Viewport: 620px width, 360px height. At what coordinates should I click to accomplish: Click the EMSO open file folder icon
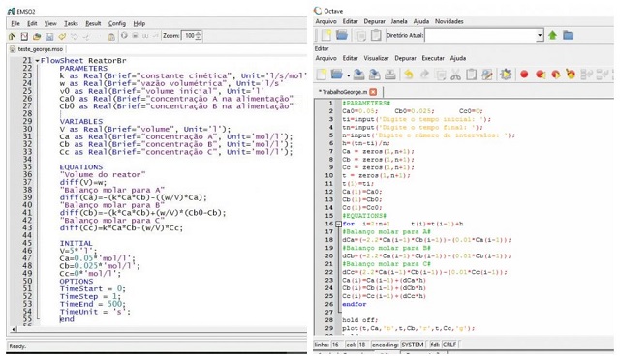click(x=37, y=37)
